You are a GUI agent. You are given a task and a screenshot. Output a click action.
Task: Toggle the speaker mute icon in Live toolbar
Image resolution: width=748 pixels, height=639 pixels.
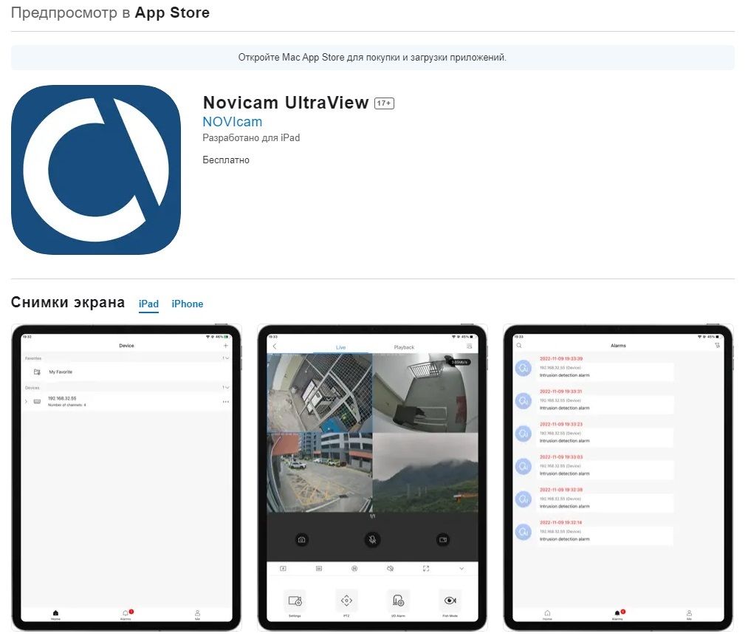pos(390,569)
